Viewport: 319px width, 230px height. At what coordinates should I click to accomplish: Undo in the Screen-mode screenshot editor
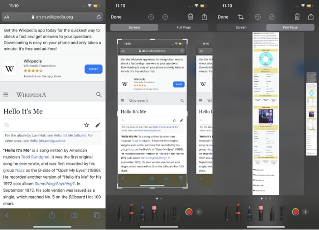coord(151,17)
